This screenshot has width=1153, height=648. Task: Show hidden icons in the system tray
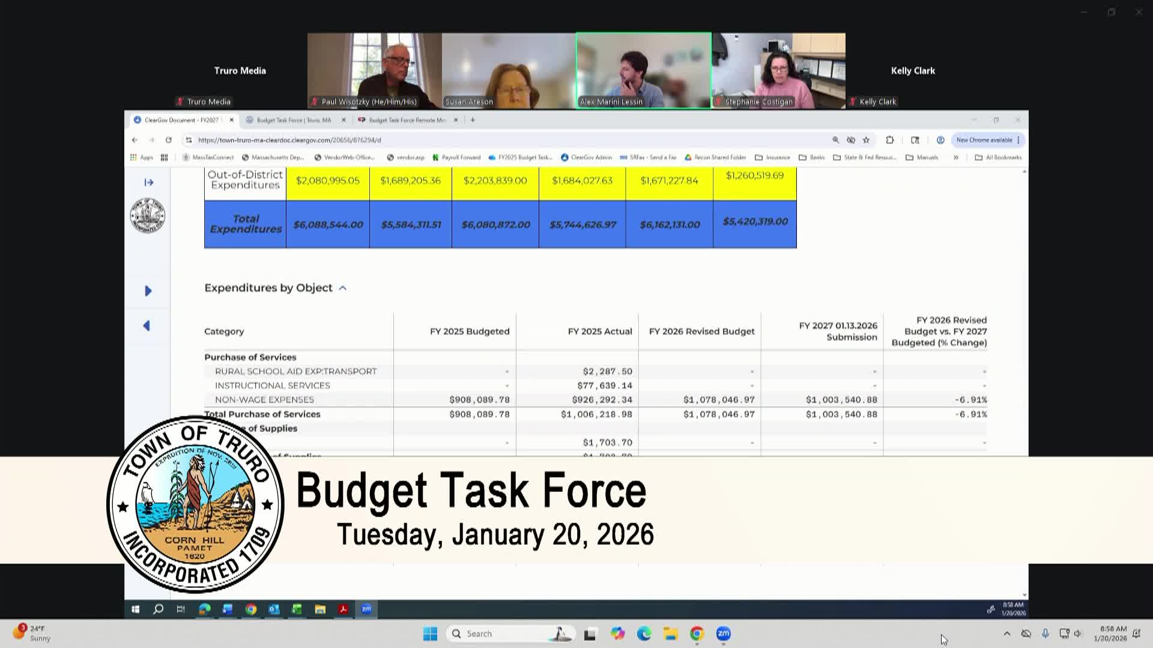pyautogui.click(x=1007, y=633)
